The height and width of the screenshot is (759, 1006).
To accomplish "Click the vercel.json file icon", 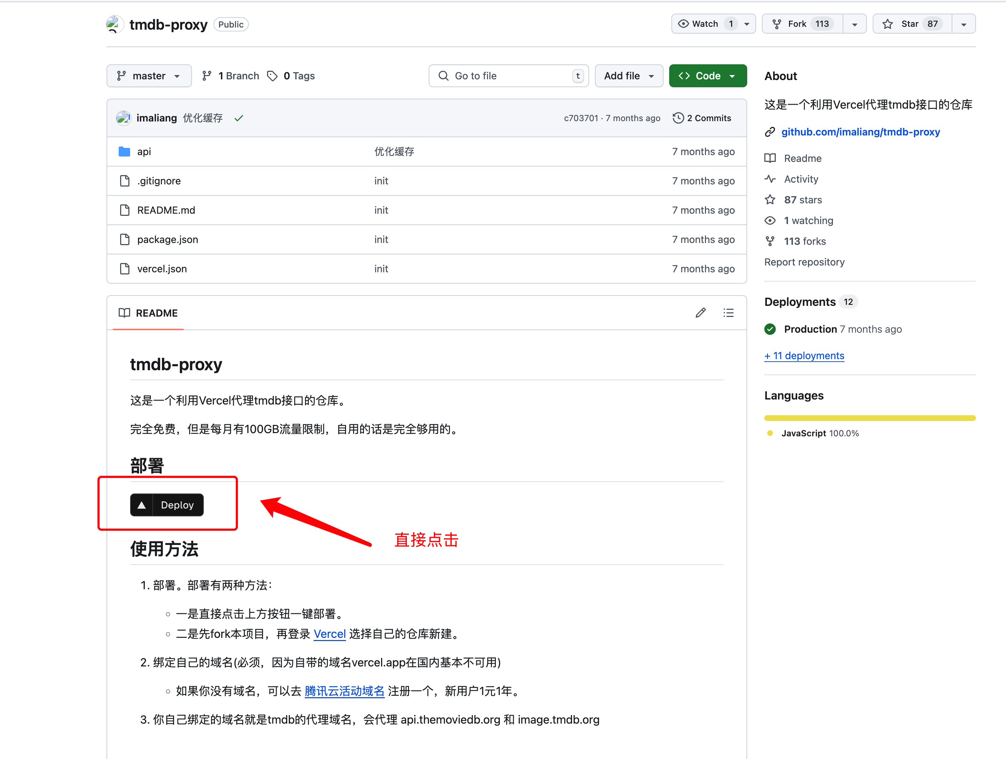I will (x=124, y=269).
